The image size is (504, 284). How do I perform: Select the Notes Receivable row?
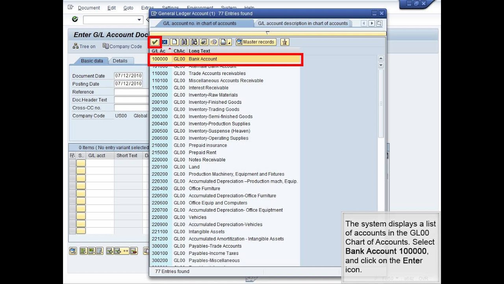pos(225,160)
